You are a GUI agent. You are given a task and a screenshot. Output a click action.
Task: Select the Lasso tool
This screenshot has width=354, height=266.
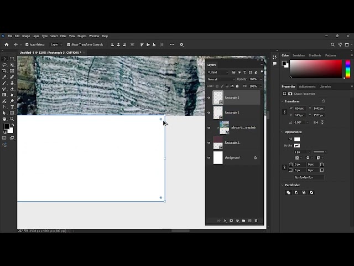click(4, 65)
